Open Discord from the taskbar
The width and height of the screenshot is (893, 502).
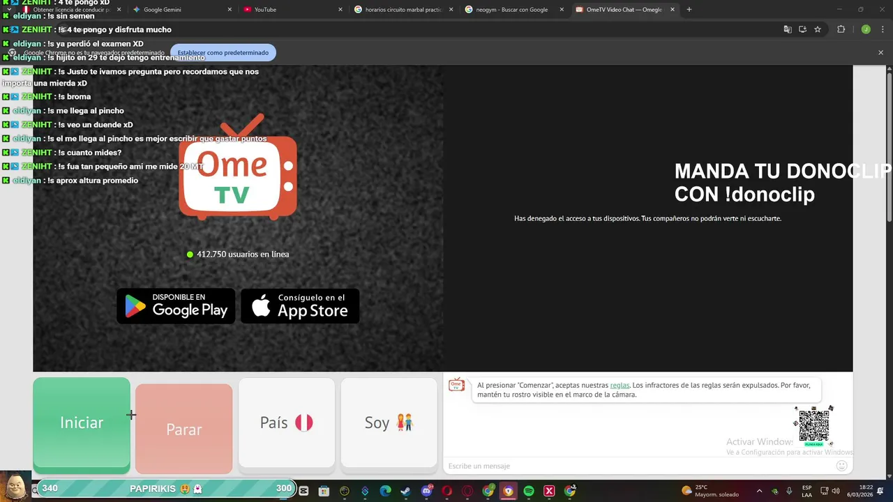426,491
